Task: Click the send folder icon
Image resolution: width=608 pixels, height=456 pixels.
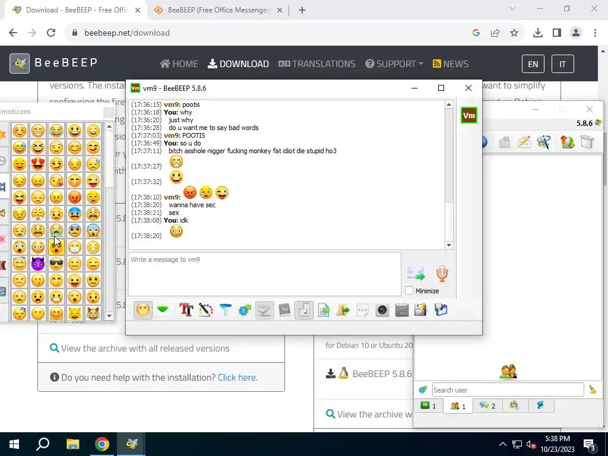Action: point(343,310)
